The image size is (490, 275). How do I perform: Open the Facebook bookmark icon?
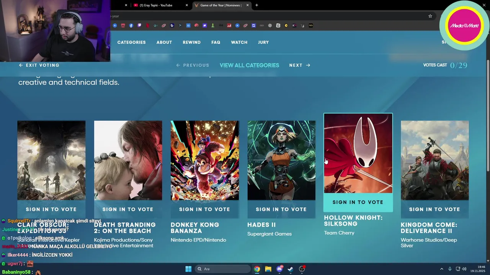pyautogui.click(x=131, y=26)
